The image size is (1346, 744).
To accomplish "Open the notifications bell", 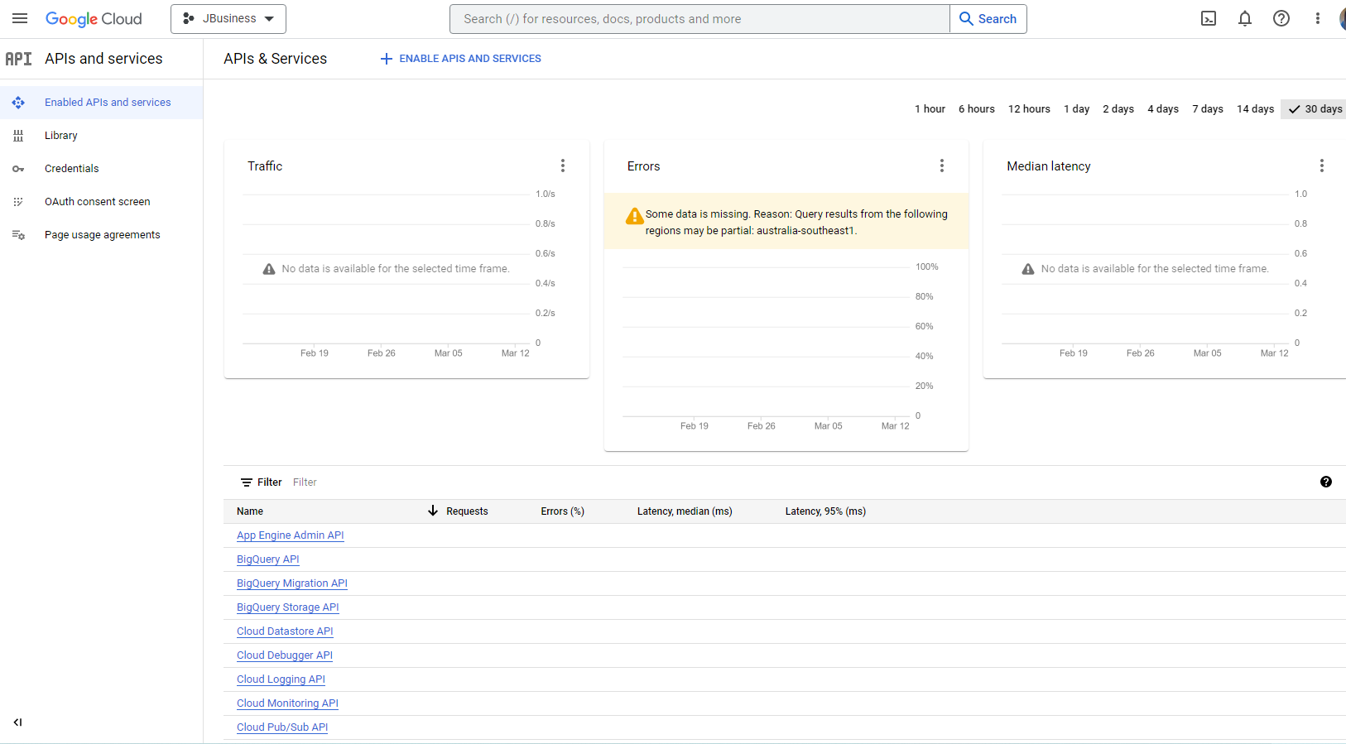I will click(1244, 18).
